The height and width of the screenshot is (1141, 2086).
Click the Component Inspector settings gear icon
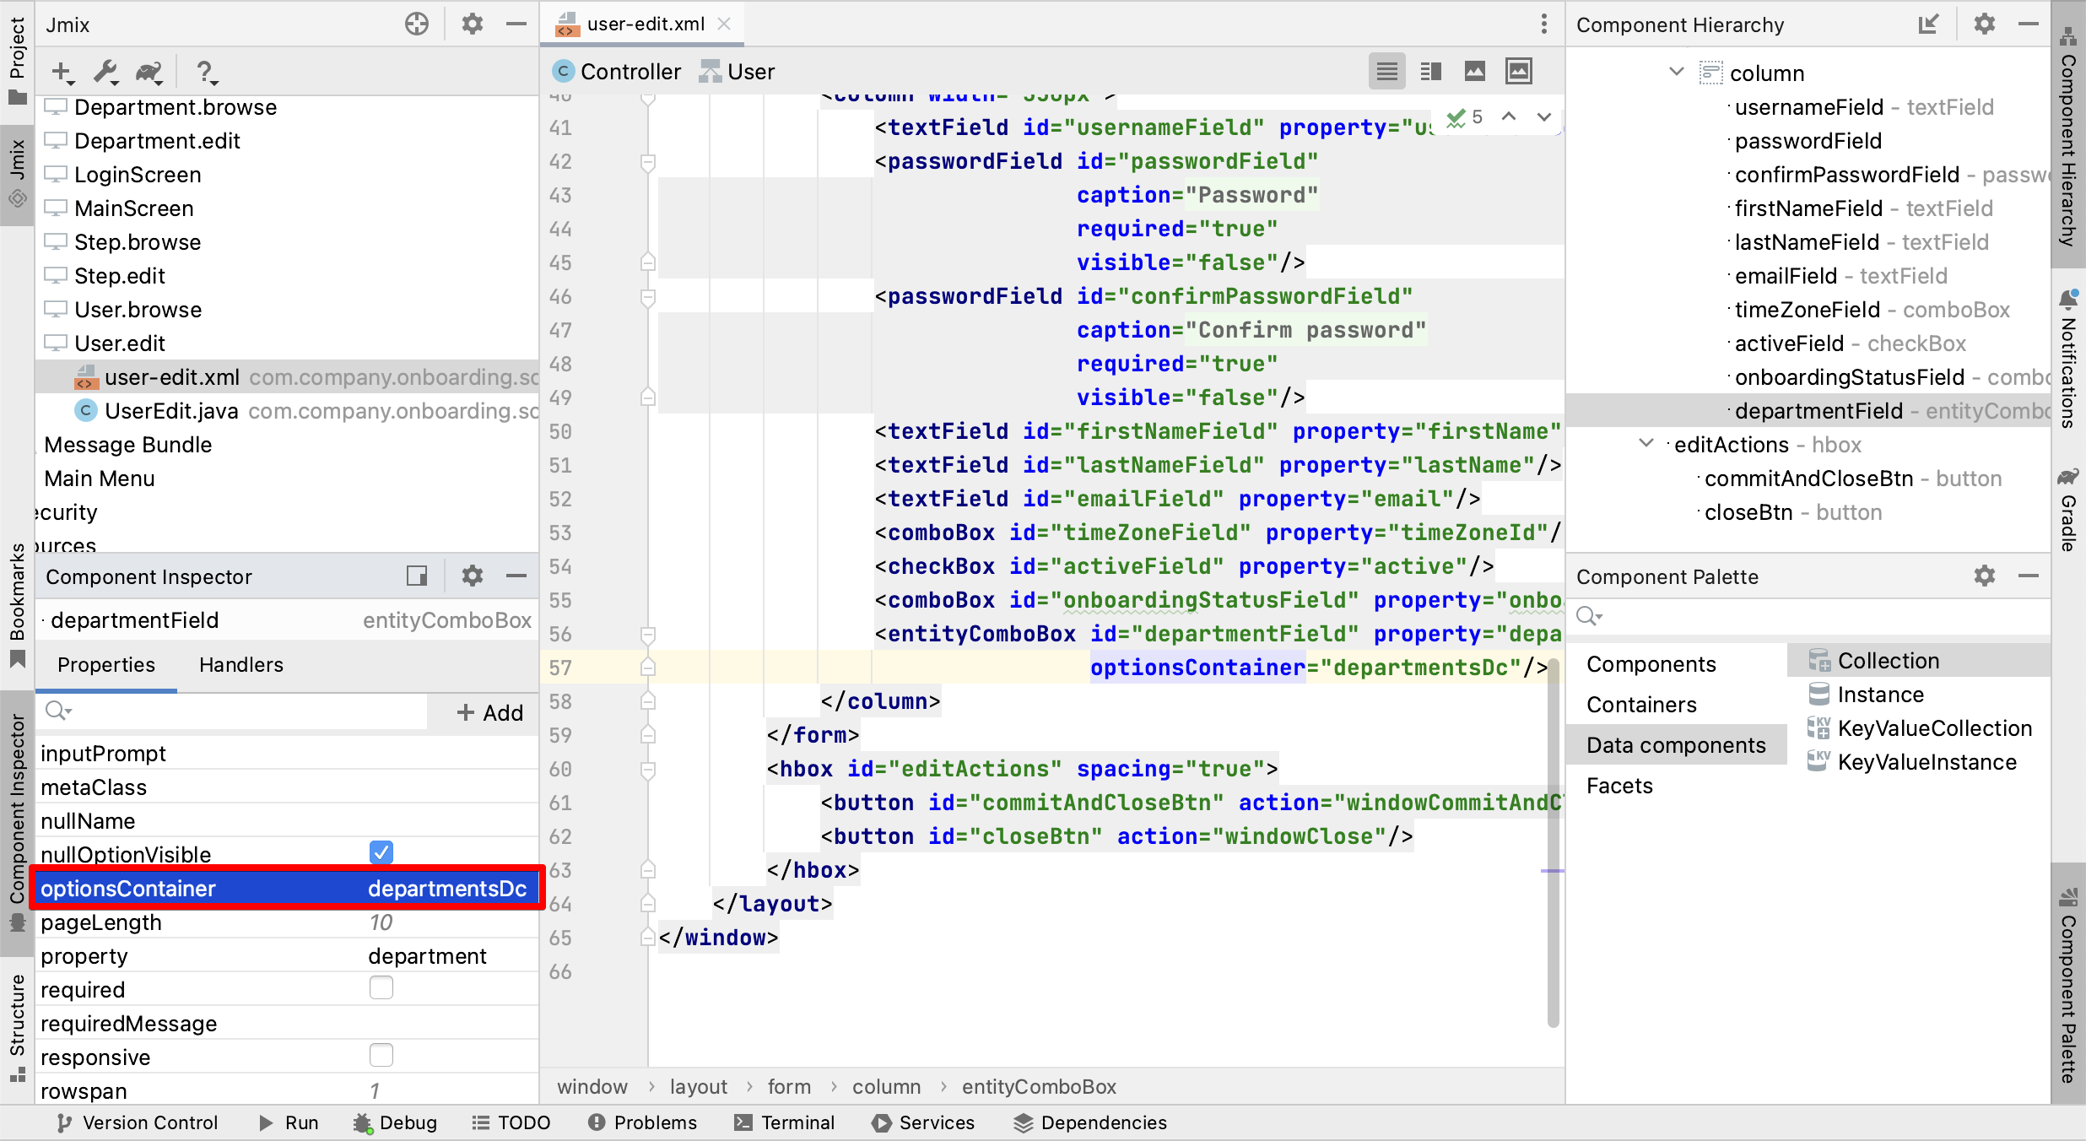(x=472, y=576)
